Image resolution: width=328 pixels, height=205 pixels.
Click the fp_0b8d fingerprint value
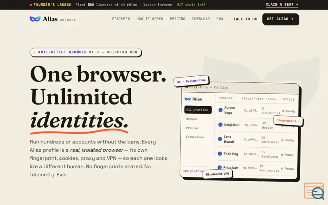coord(251,154)
